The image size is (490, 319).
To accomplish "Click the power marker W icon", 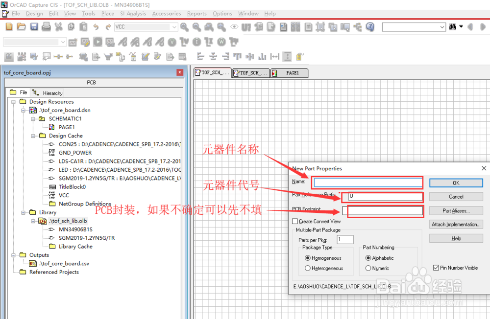I will click(x=221, y=42).
